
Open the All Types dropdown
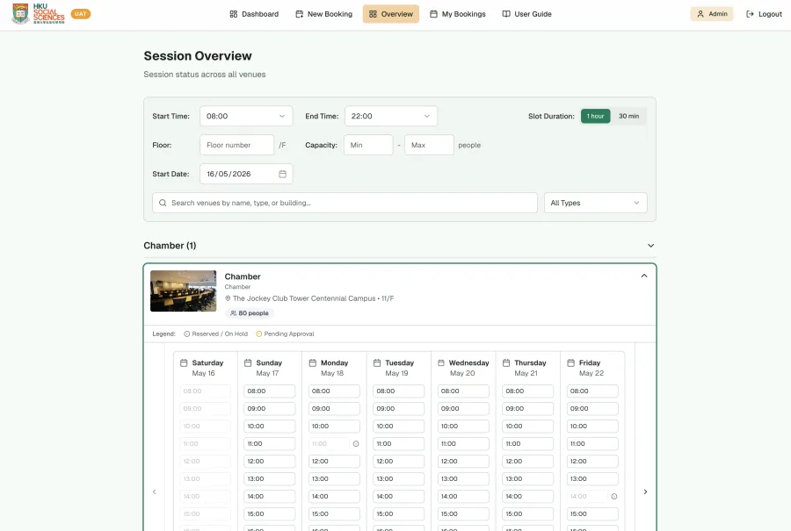click(595, 203)
